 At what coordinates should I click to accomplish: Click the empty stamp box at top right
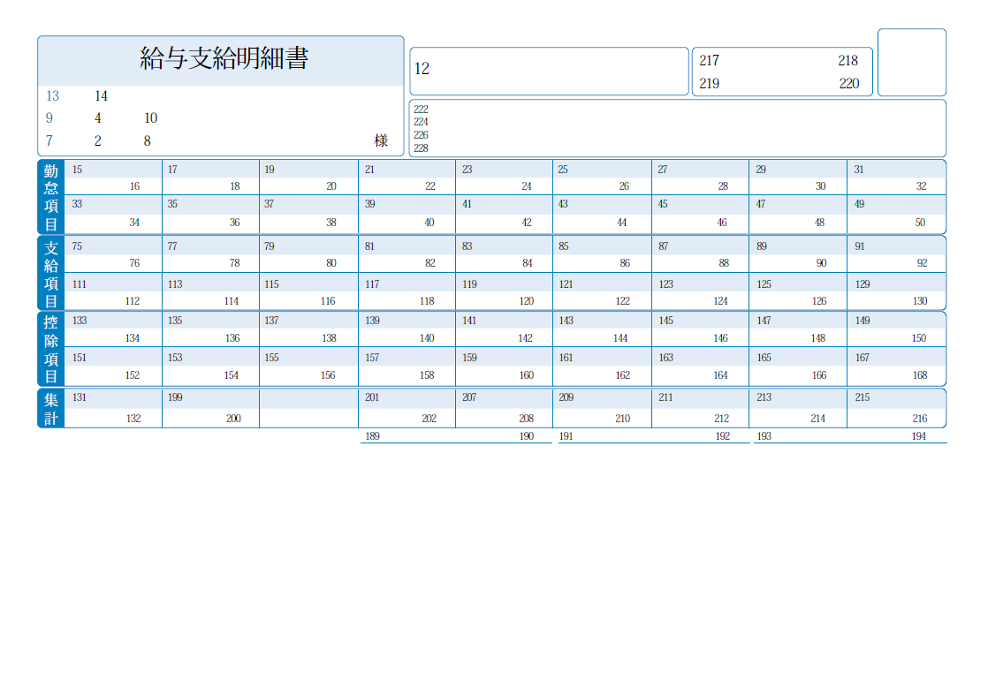pos(911,62)
